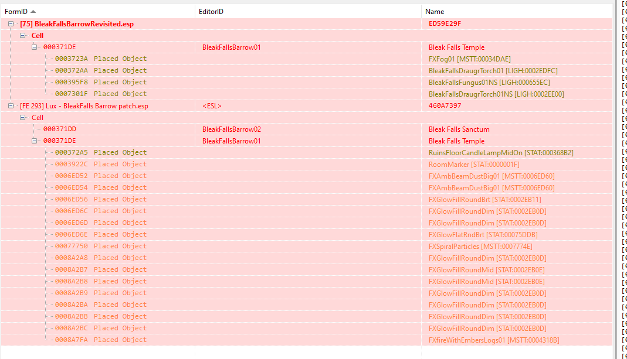Collapse the BleakFallsBarrowRevisited.esp plugin node
The width and height of the screenshot is (627, 359).
pos(11,24)
